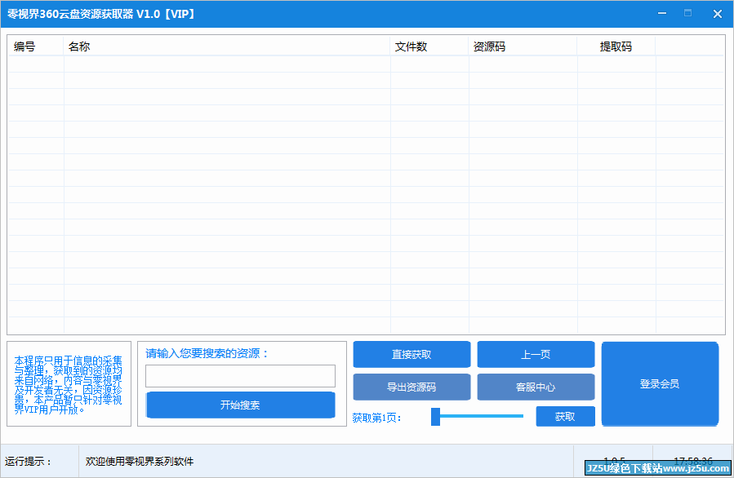Click the 获取第1页： label
The width and height of the screenshot is (734, 478).
(377, 418)
